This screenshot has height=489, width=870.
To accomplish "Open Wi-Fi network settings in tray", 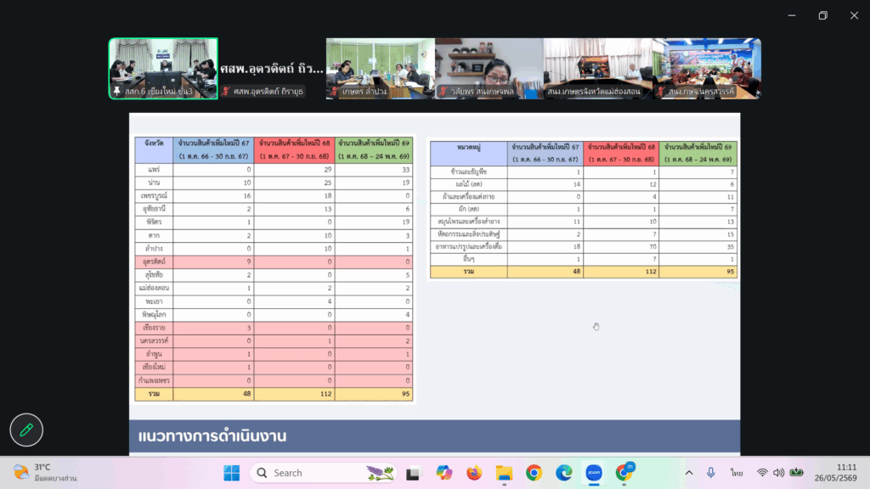I will coord(762,473).
